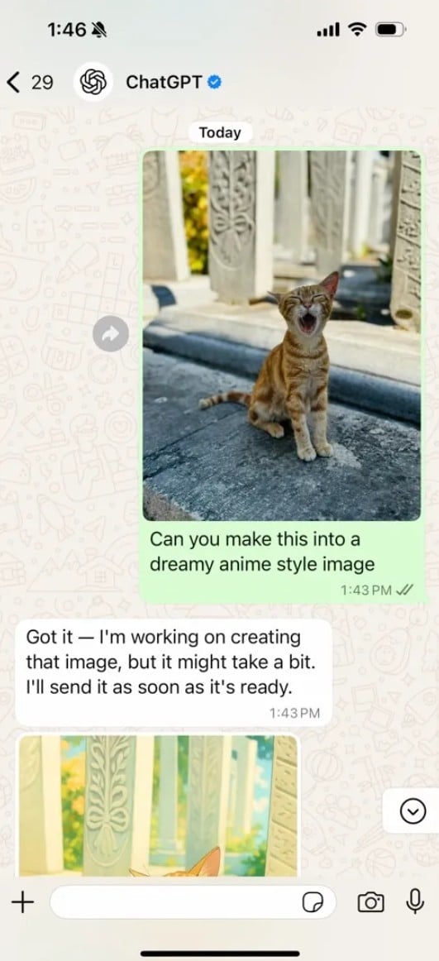The height and width of the screenshot is (961, 439).
Task: Select the "Got it" reply message bubble
Action: 174,673
